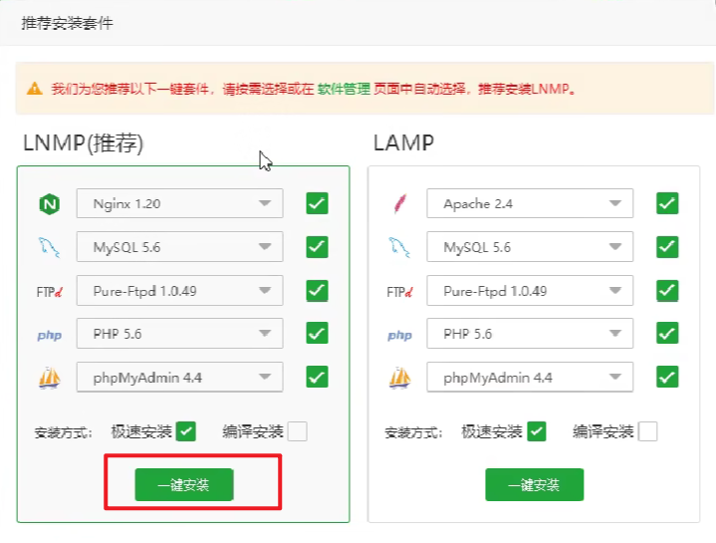Open PHP 5.6 dropdown in LAMP
Image resolution: width=716 pixels, height=543 pixels.
pyautogui.click(x=530, y=334)
